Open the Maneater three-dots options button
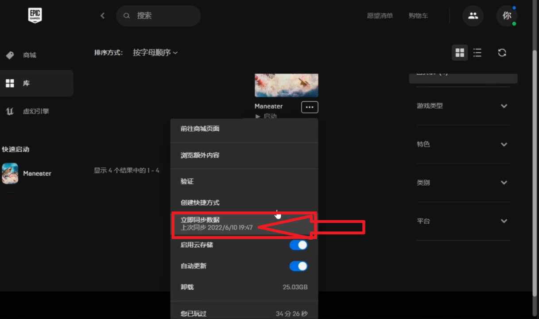 point(310,107)
